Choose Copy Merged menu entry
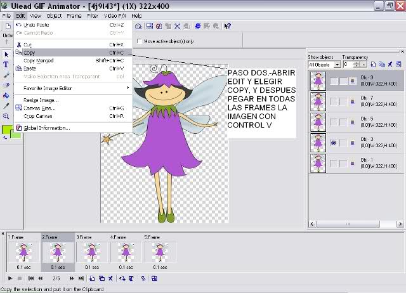This screenshot has width=406, height=293. tap(73, 60)
